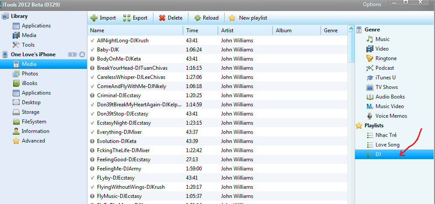
Task: Open the FileSystem folder icon
Action: click(16, 122)
